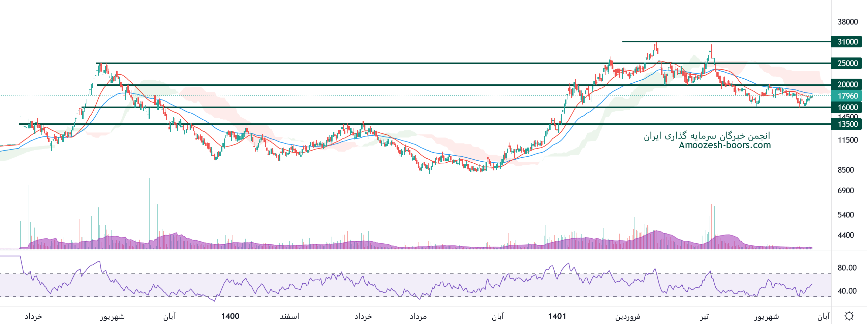Click the 16000 support level label
Viewport: 867px width, 324px height.
(847, 107)
